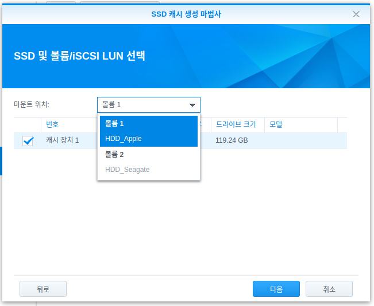Click the 마운트 위치 combo box showing 볼륨 1

coord(149,105)
